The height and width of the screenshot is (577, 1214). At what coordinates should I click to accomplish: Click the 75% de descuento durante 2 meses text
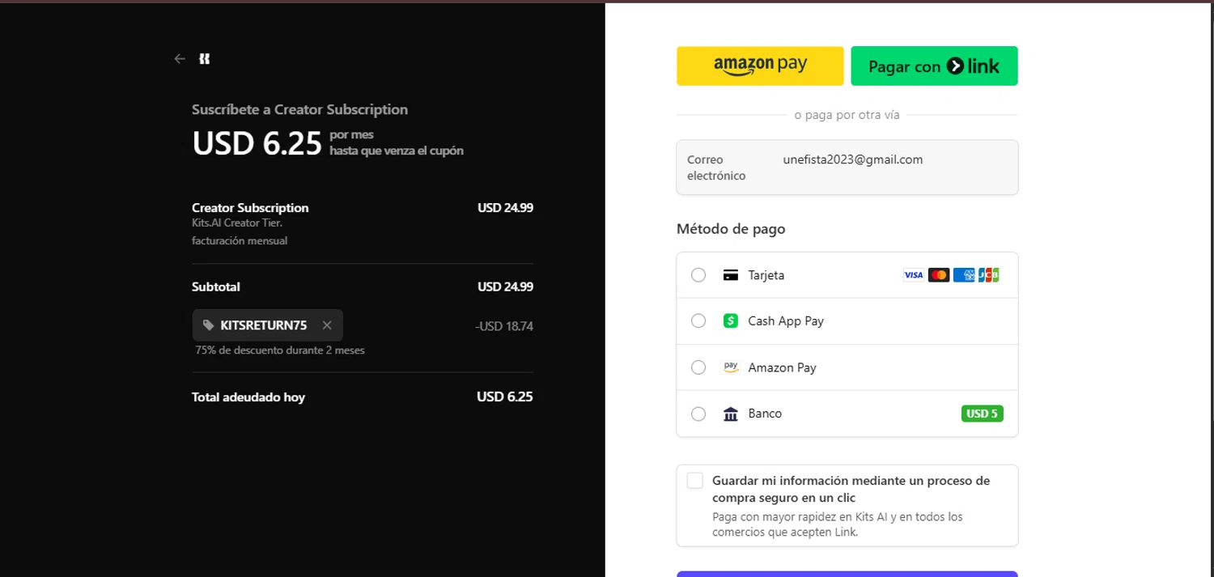pos(280,350)
